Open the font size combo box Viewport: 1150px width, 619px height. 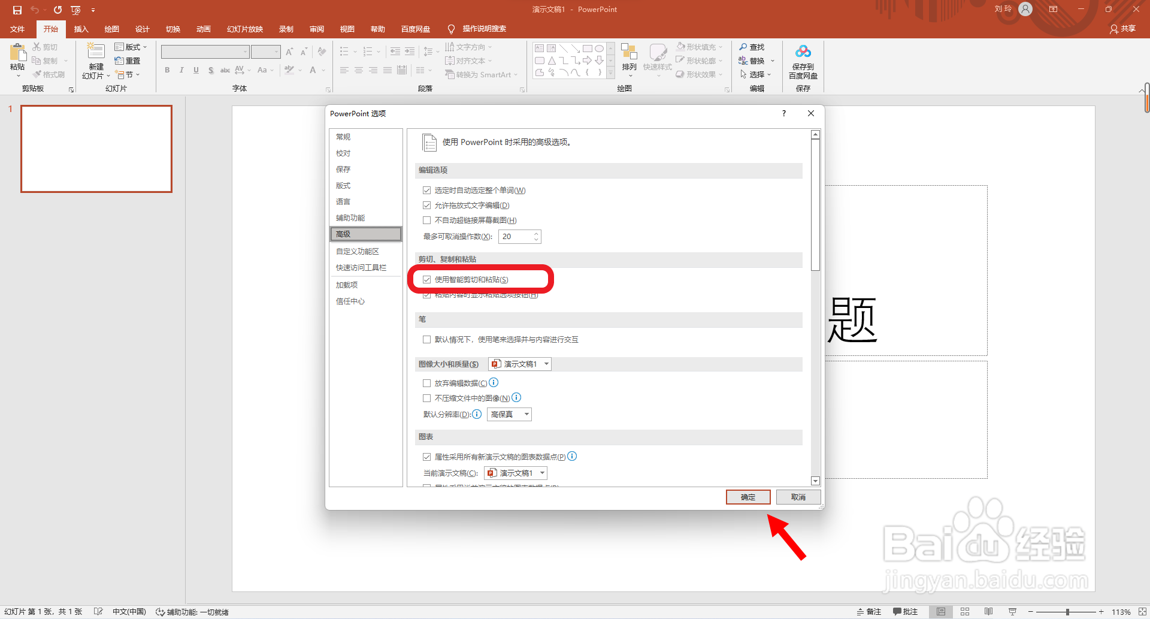pyautogui.click(x=266, y=52)
